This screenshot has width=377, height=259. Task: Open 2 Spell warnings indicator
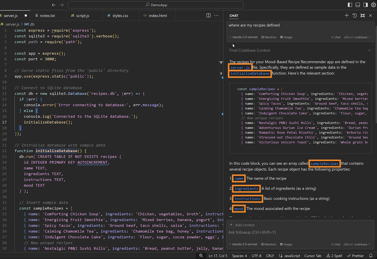(334, 256)
